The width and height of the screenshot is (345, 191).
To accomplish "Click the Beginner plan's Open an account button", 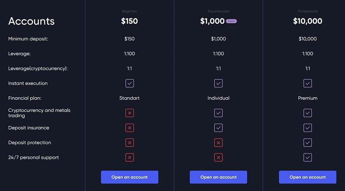I will pyautogui.click(x=129, y=177).
